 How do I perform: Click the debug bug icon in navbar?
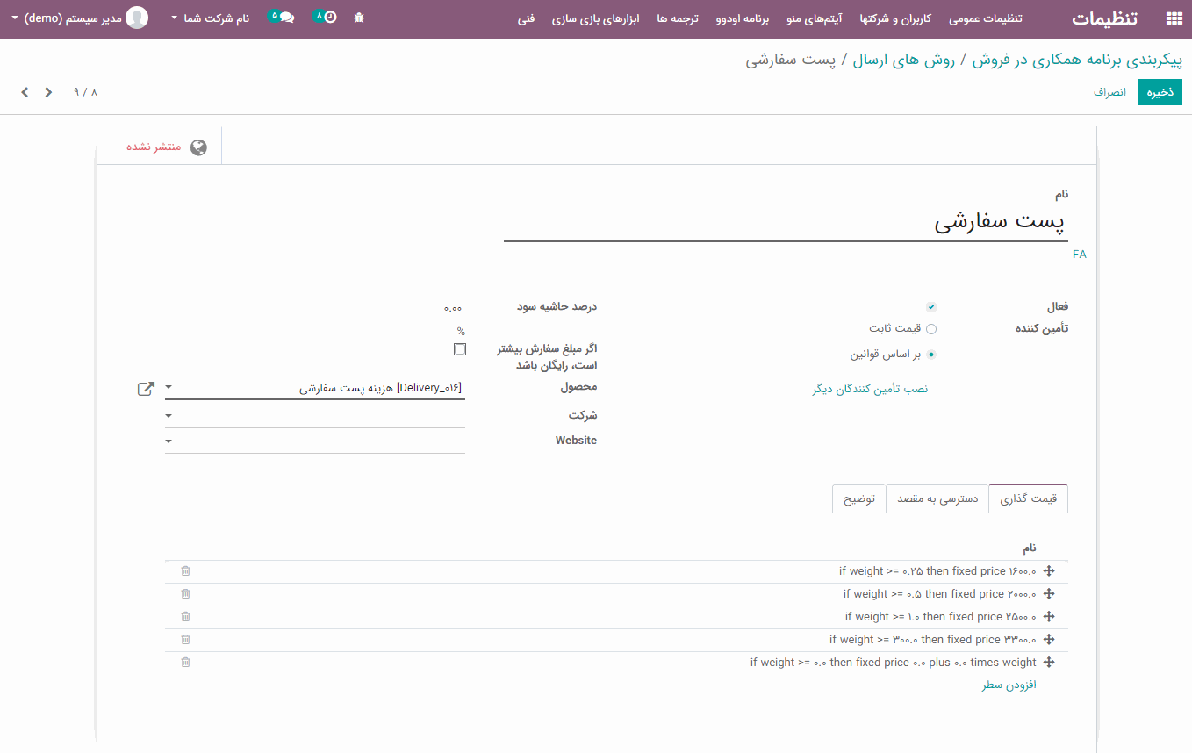359,18
